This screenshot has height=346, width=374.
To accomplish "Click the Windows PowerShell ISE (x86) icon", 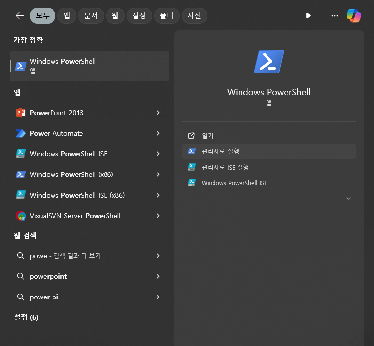I will [x=21, y=195].
